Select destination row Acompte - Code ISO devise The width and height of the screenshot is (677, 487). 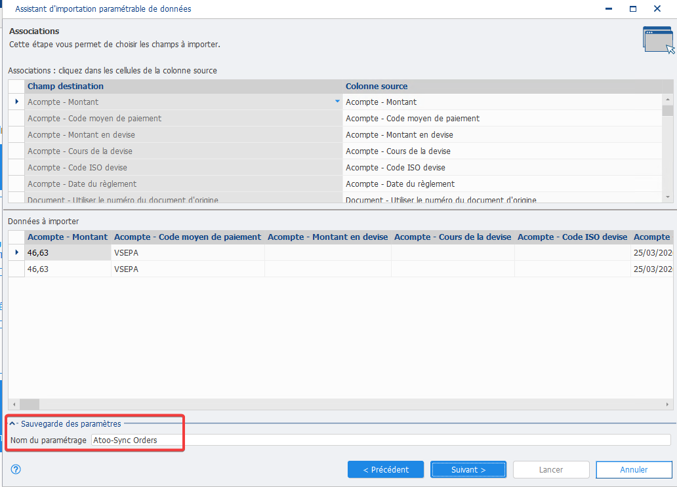click(x=184, y=167)
